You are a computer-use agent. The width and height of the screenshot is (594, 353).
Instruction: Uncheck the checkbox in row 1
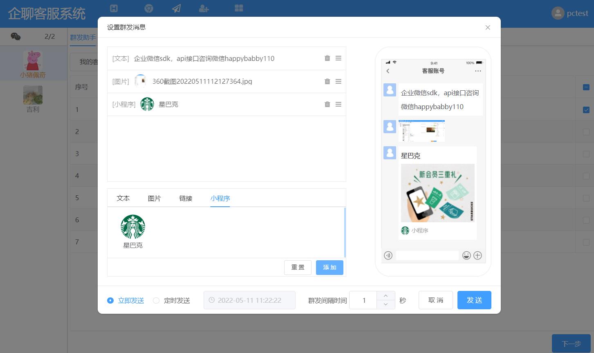[x=586, y=109]
